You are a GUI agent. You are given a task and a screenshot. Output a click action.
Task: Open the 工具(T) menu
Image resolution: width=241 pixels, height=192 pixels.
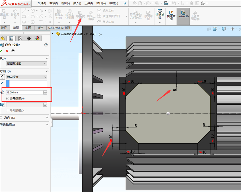(x=89, y=3)
